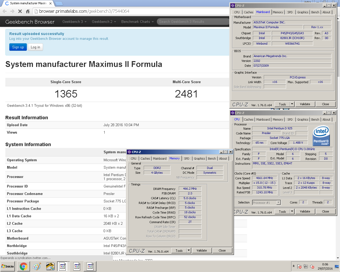Click the Core Speed value 4661.64 MHz
This screenshot has height=272, width=340.
pos(265,178)
